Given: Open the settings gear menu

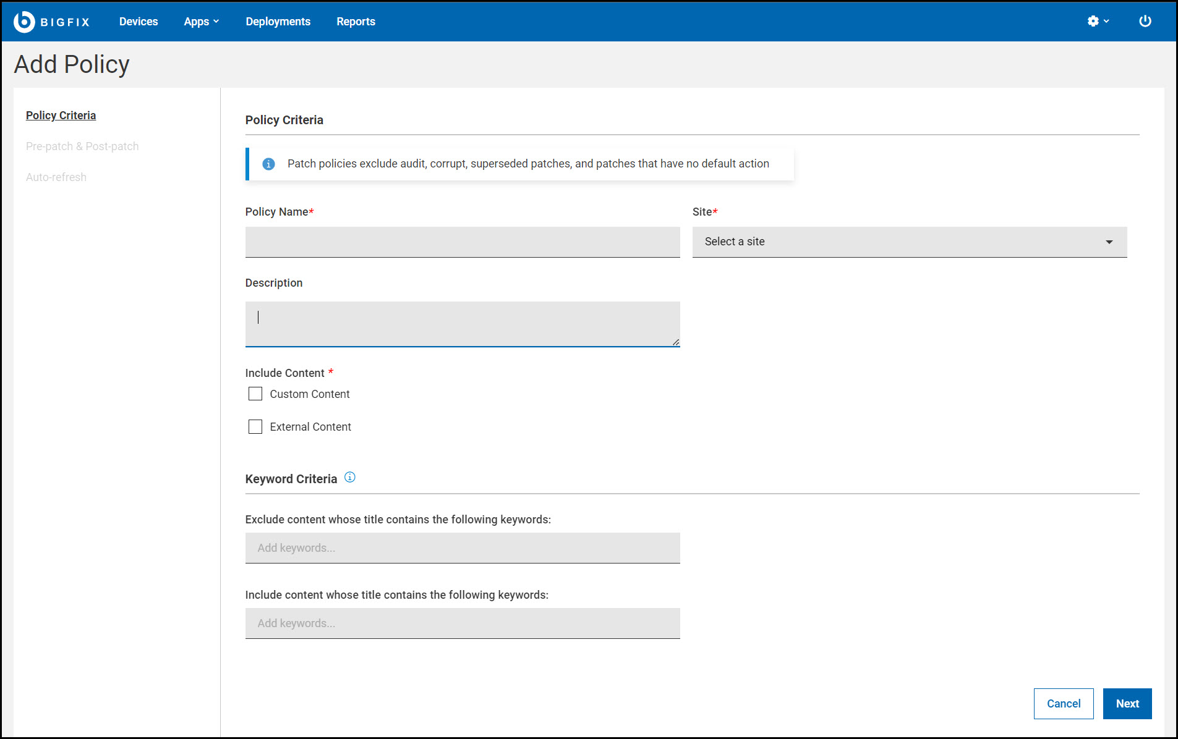Looking at the screenshot, I should 1097,22.
